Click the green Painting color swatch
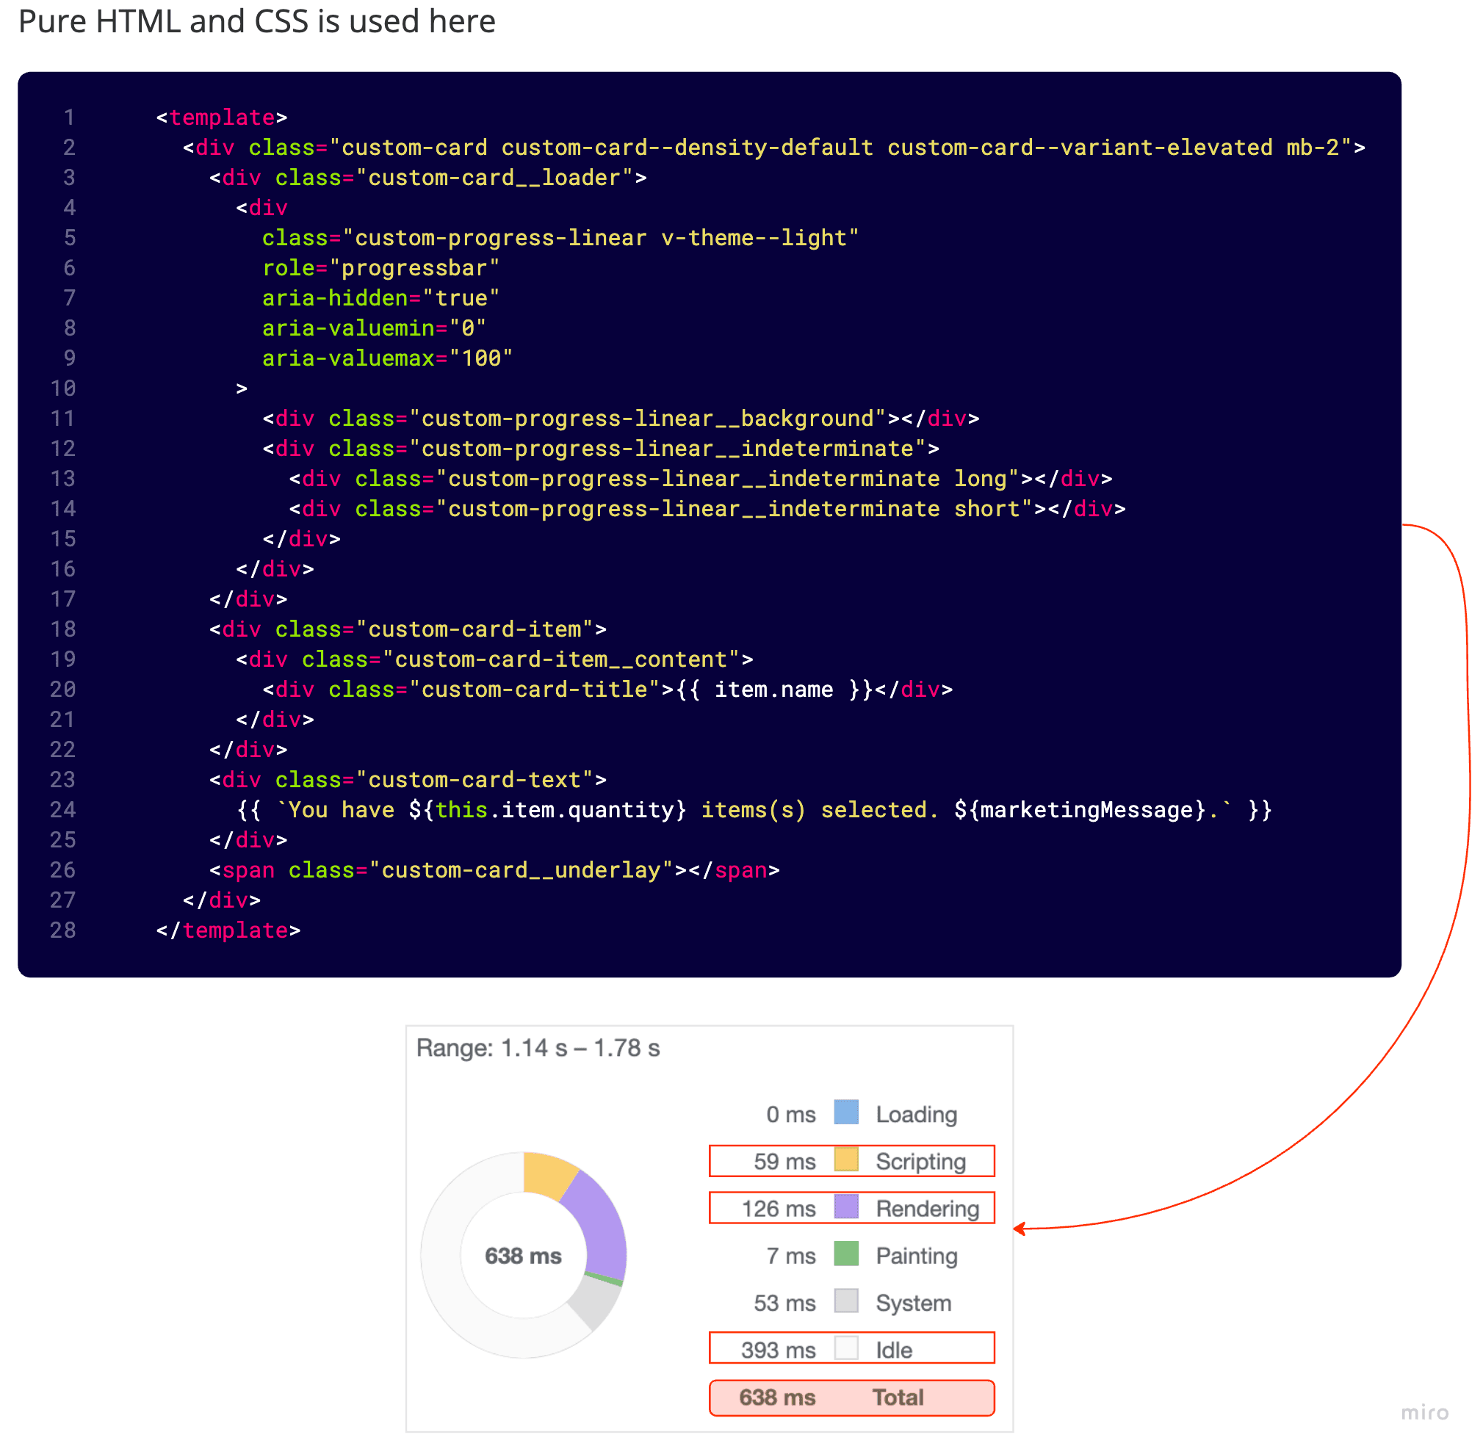The image size is (1483, 1454). [x=846, y=1255]
